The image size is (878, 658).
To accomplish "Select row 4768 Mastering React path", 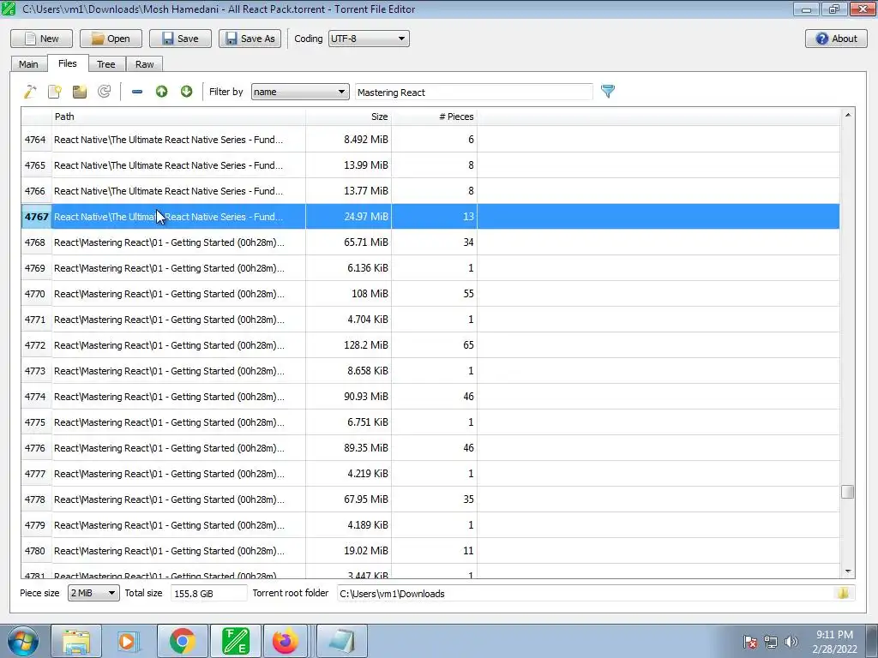I will 178,242.
